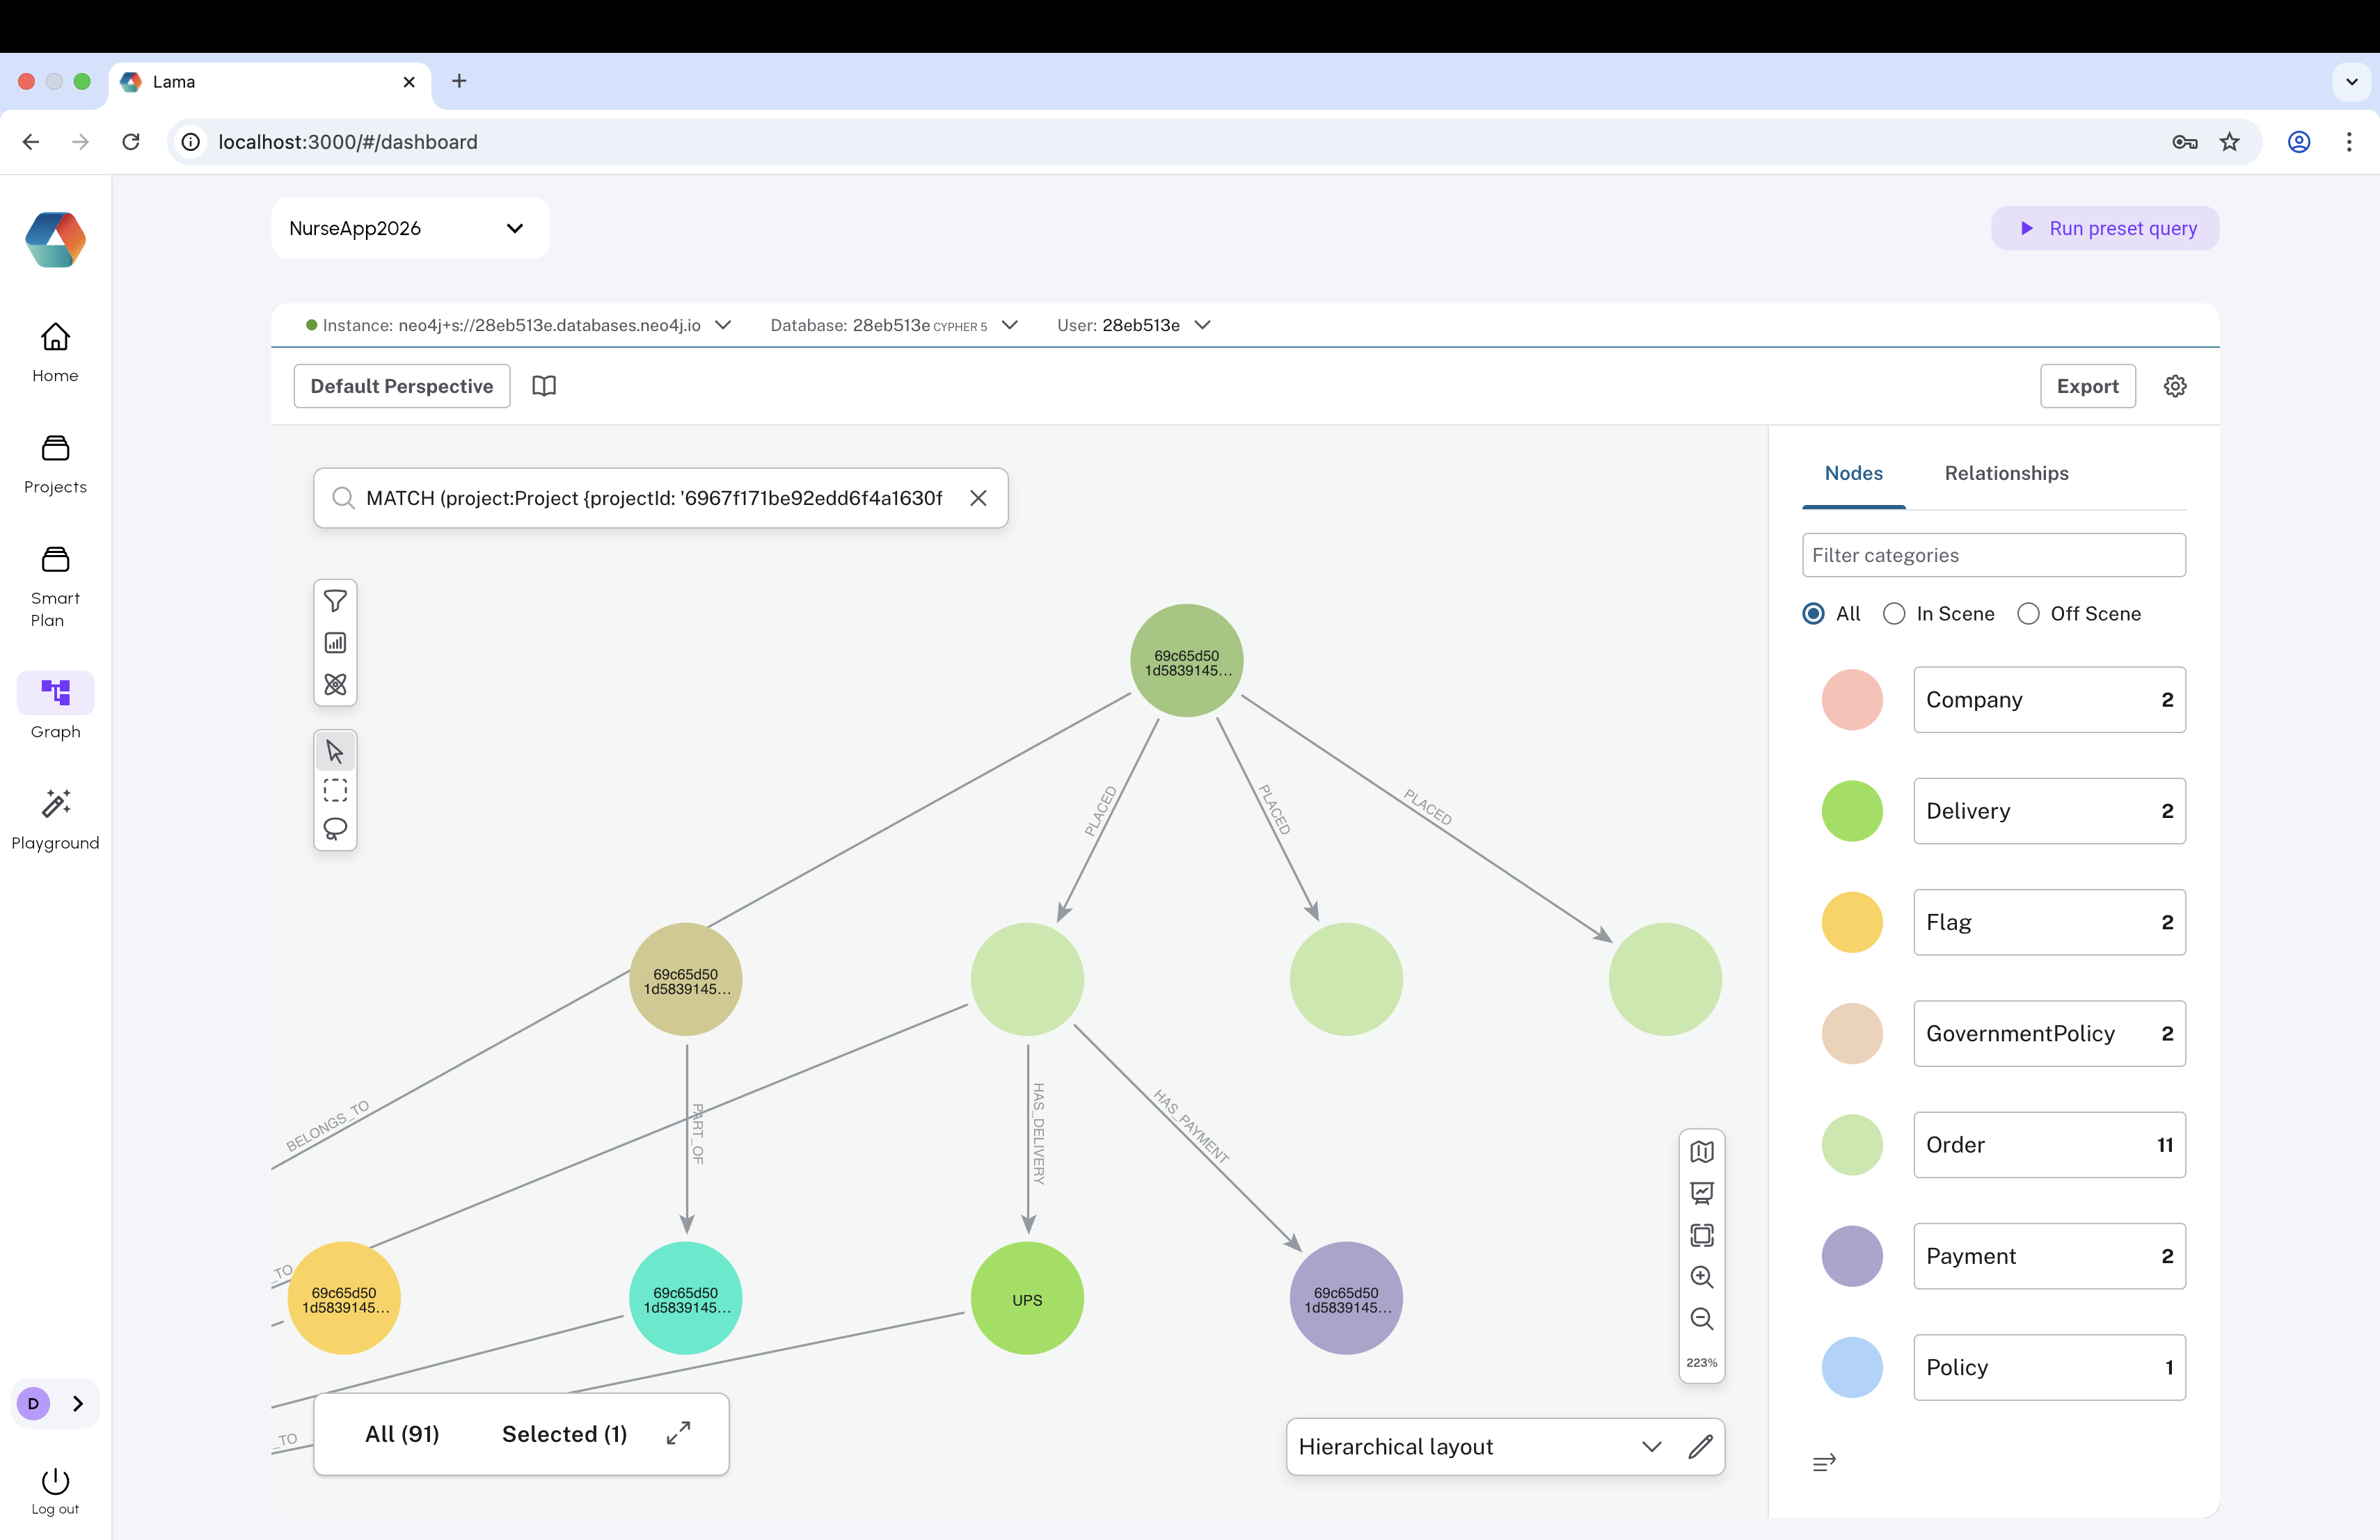Expand the Instance connection chevron
This screenshot has height=1540, width=2380.
click(x=723, y=325)
